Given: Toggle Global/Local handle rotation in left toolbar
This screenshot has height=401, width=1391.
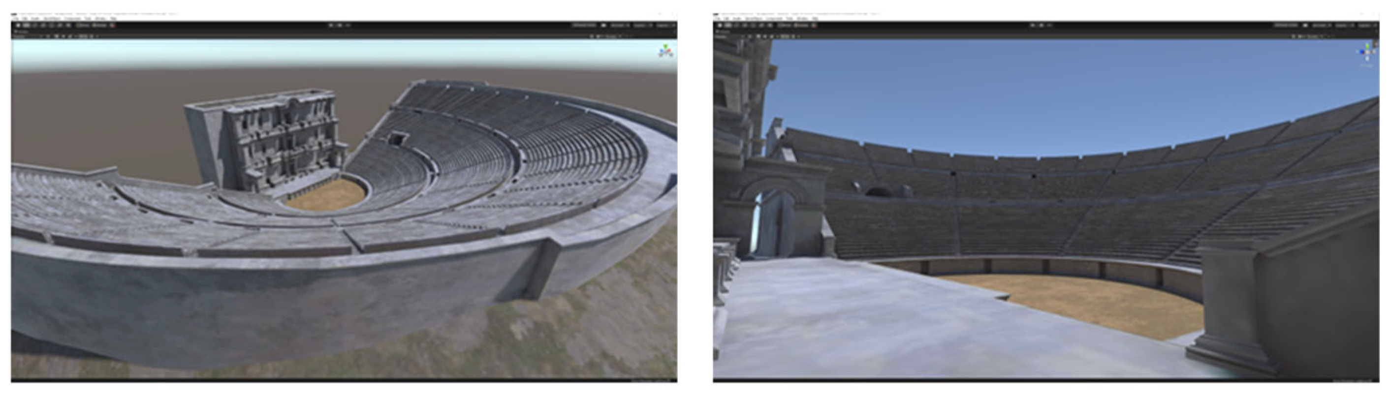Looking at the screenshot, I should 100,26.
